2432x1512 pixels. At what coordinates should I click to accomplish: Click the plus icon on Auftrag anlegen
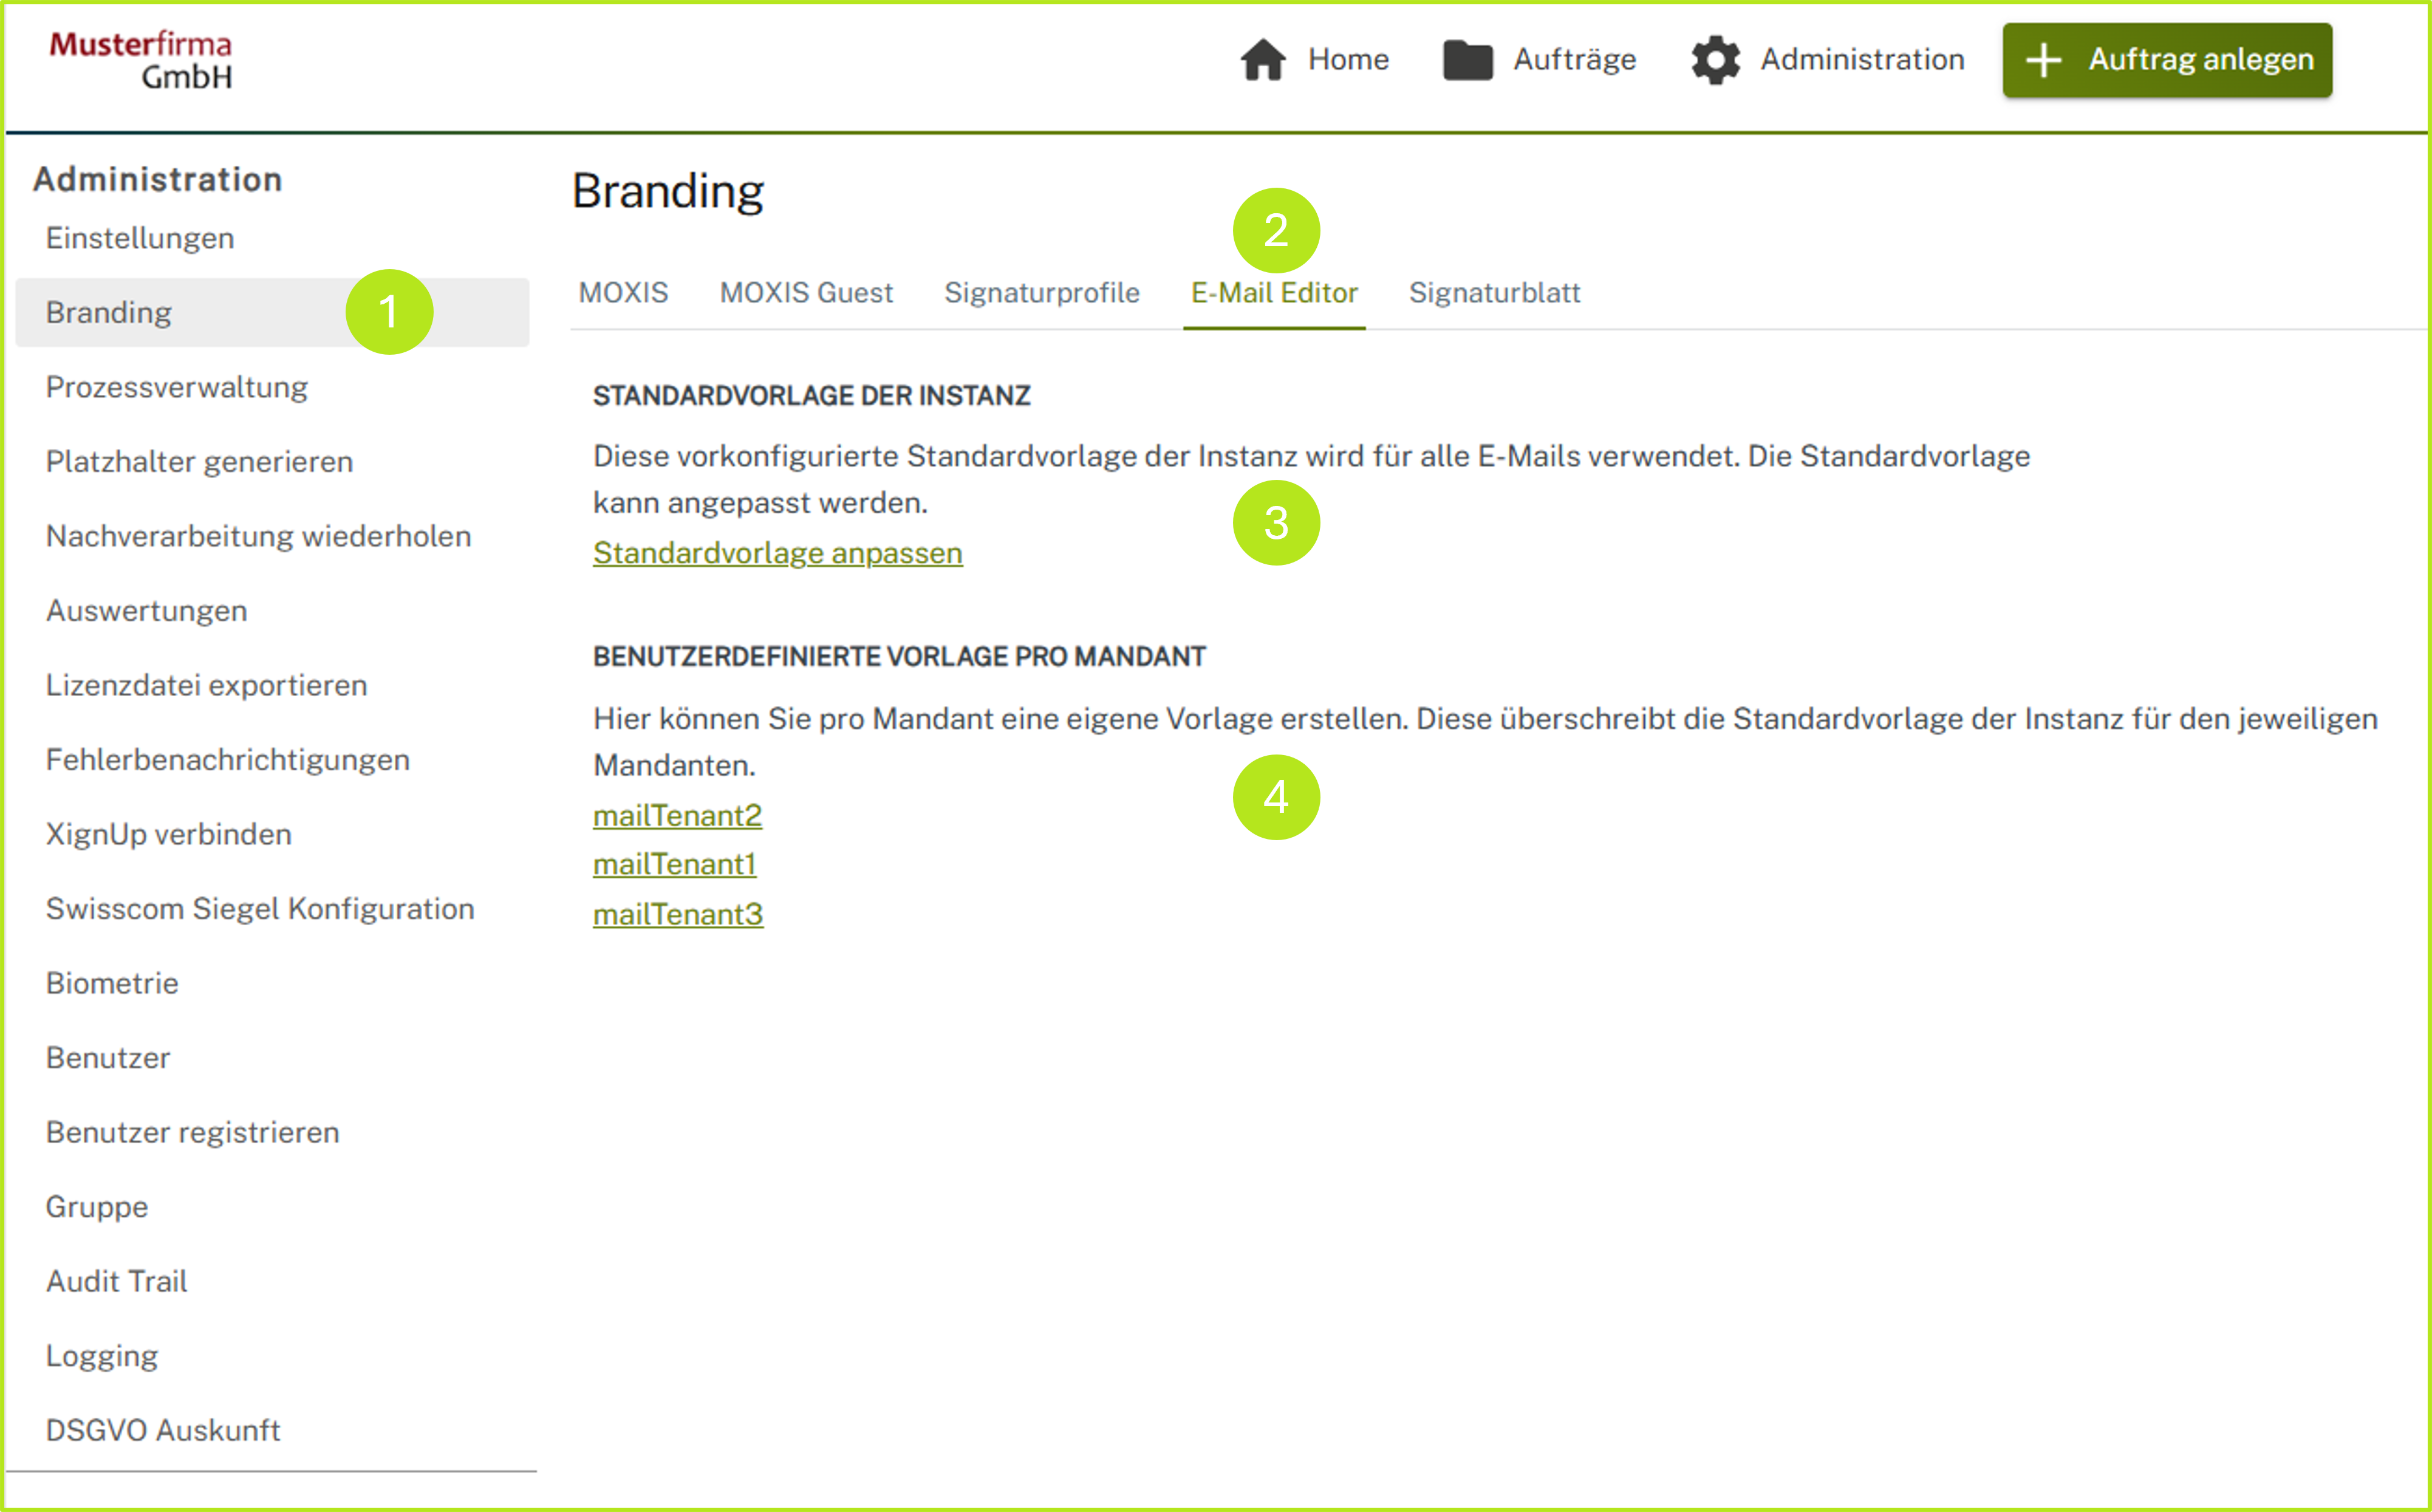[2042, 60]
